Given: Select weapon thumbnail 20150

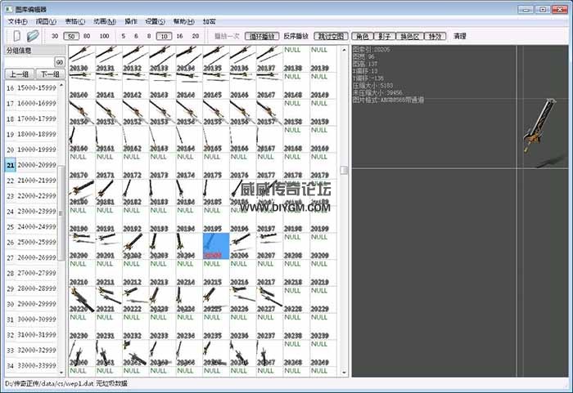Looking at the screenshot, I should [82, 113].
